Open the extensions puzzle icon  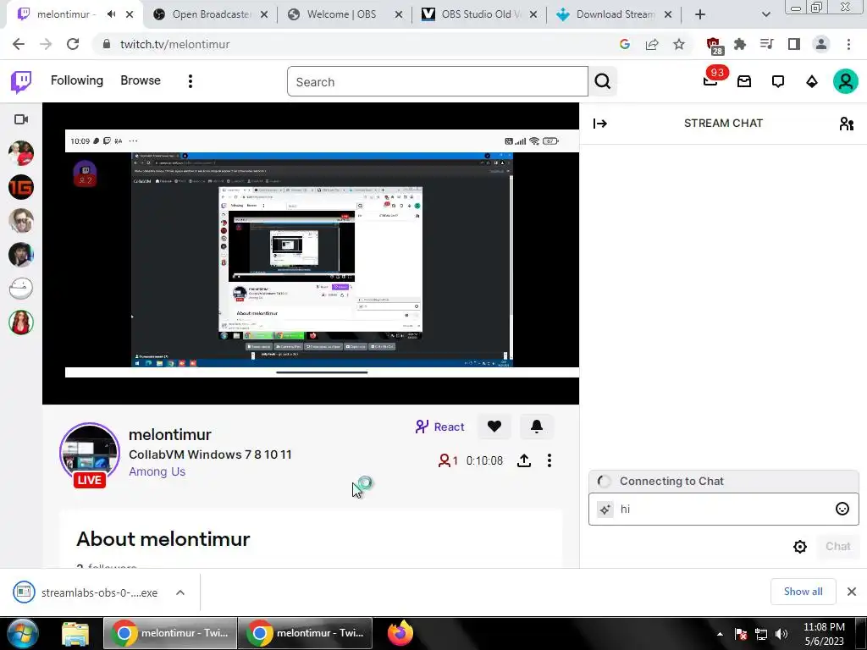[740, 44]
